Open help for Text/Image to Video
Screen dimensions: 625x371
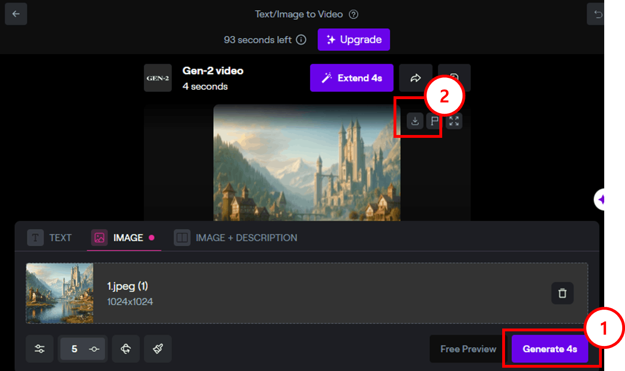[x=353, y=14]
